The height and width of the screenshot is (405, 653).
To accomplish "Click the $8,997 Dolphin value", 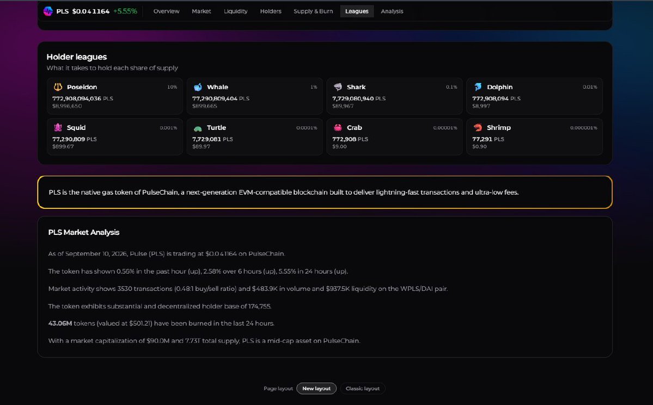I will click(x=481, y=106).
